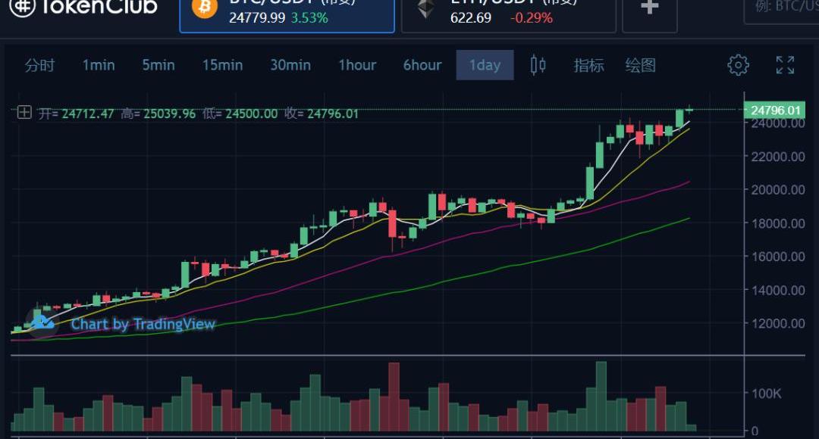Screen dimensions: 819x439
Task: Click the Ethereum logo icon
Action: tap(424, 8)
